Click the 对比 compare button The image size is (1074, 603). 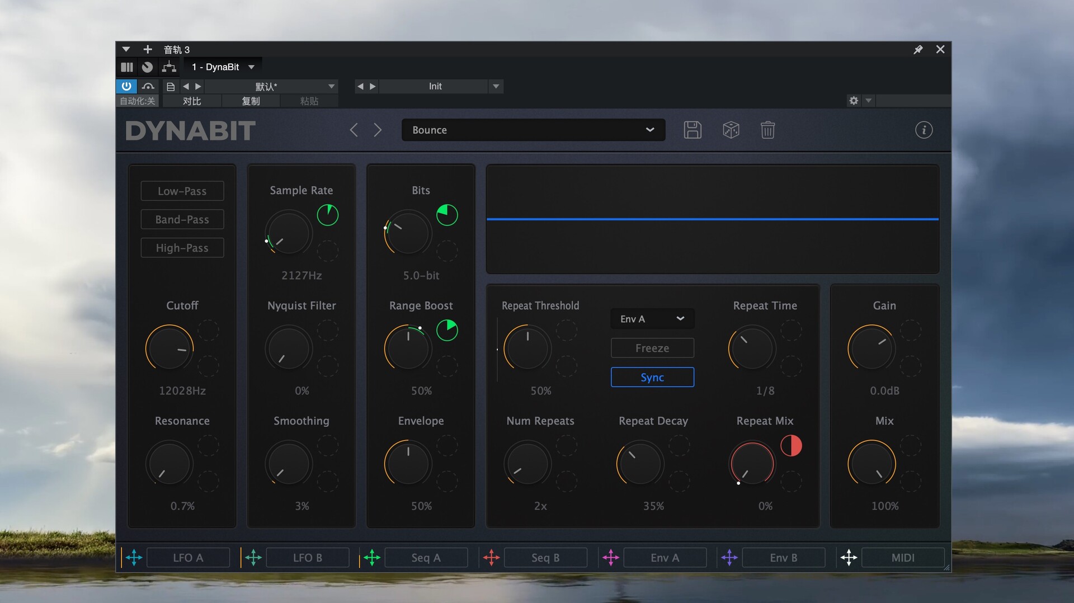point(192,101)
